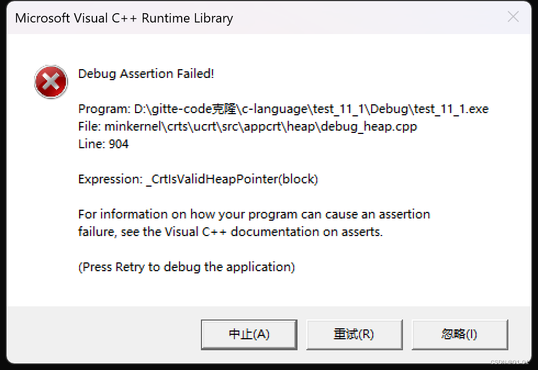538x370 pixels.
Task: Click the red error icon
Action: [51, 82]
